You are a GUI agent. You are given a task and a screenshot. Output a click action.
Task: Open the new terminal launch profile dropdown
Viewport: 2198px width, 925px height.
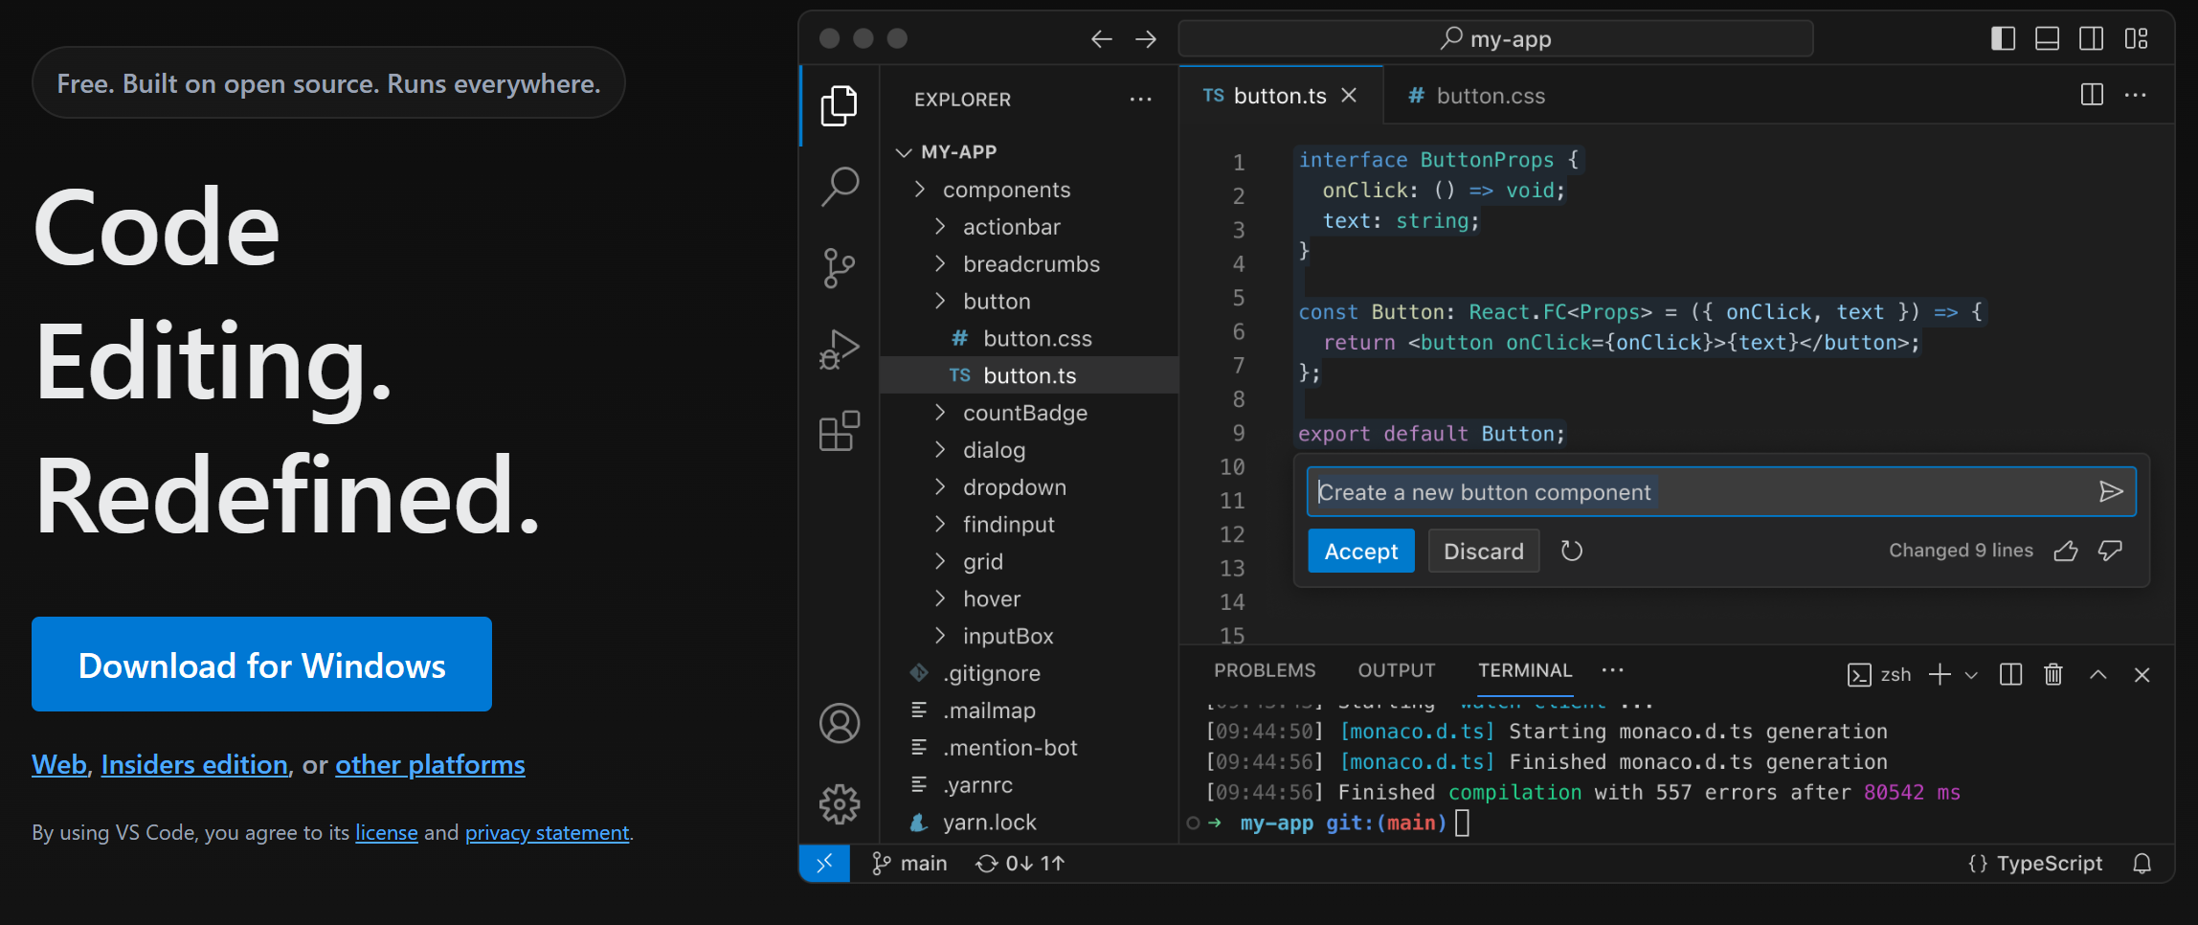pyautogui.click(x=1971, y=675)
